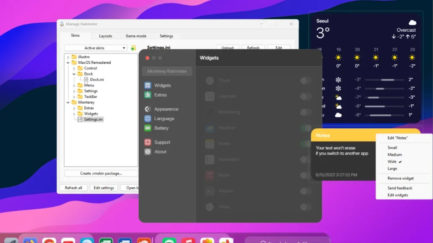Click temperature range bar ending at 1°
Viewport: 433px width, 243px height.
tap(384, 115)
